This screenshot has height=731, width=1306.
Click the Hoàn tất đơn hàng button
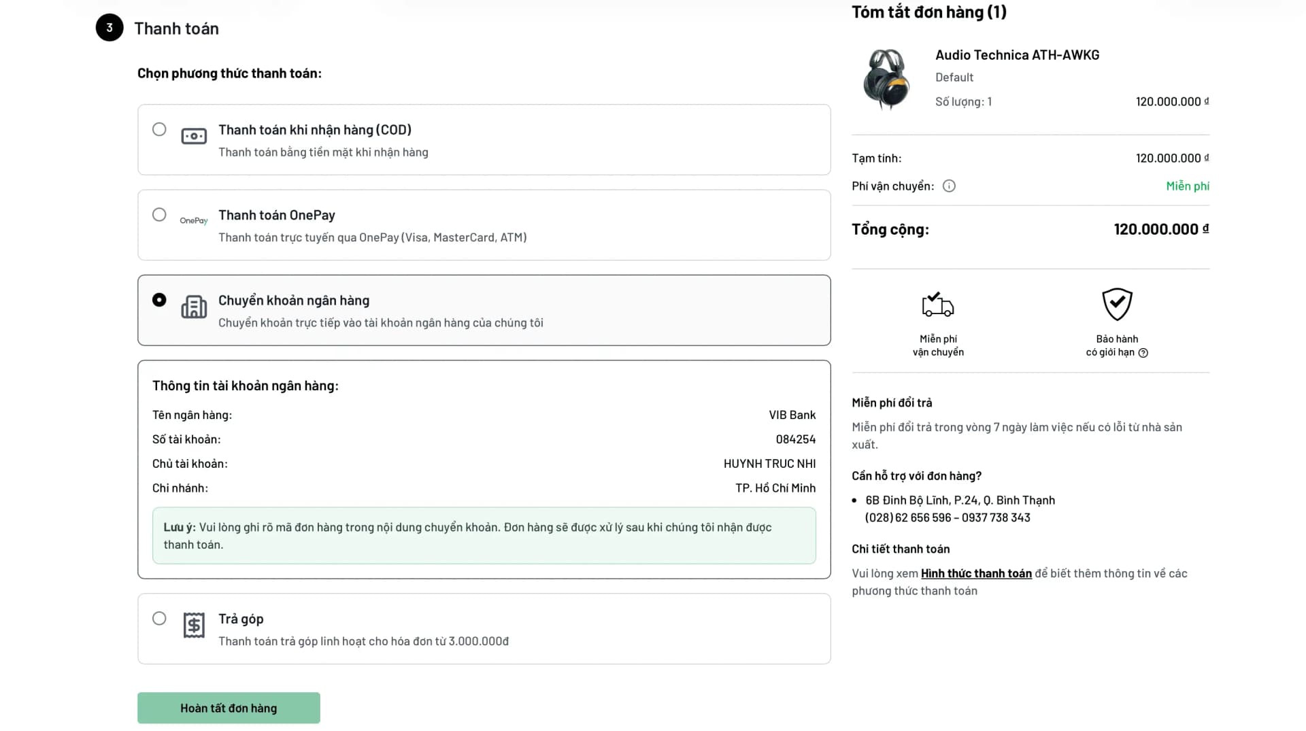229,708
